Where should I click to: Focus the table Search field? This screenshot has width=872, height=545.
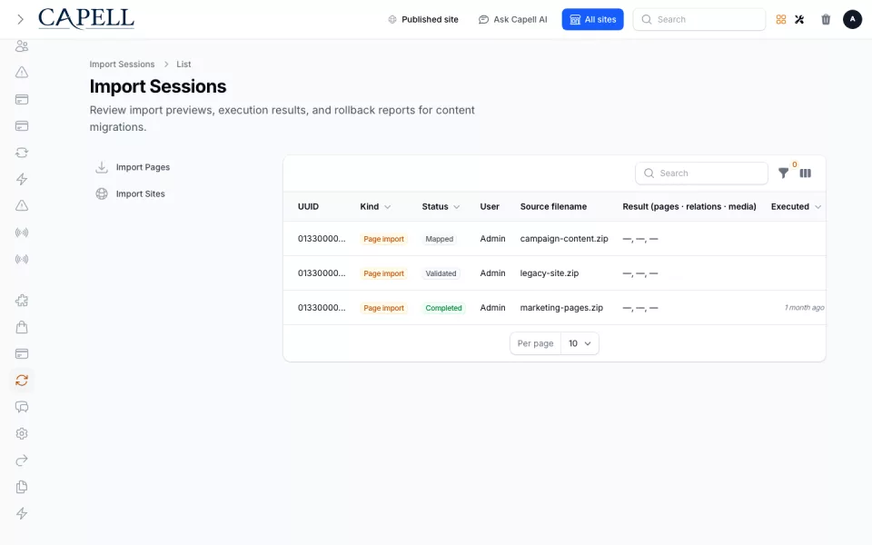click(x=701, y=173)
